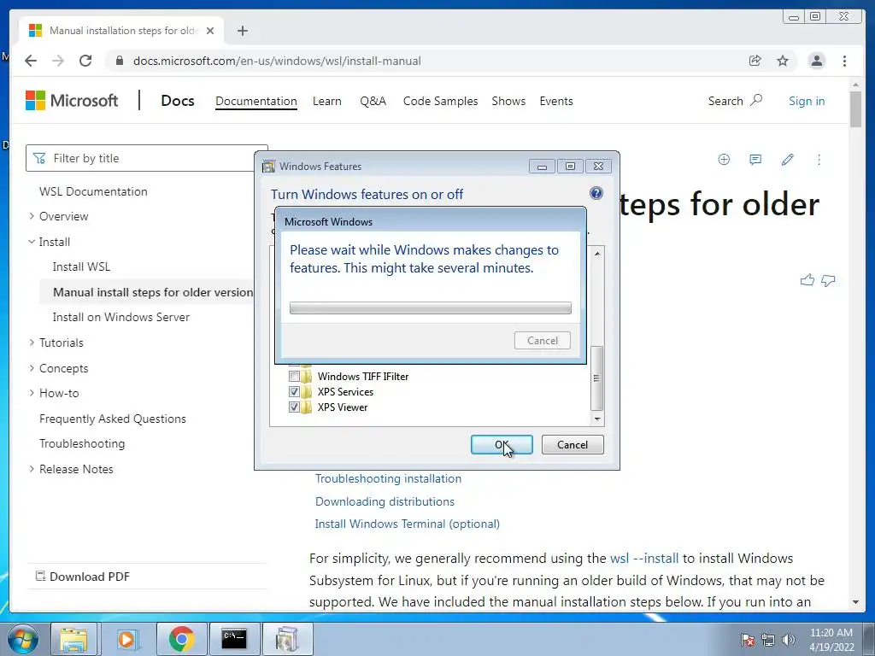The width and height of the screenshot is (875, 656).
Task: Launch Windows Media Player from taskbar
Action: (x=126, y=639)
